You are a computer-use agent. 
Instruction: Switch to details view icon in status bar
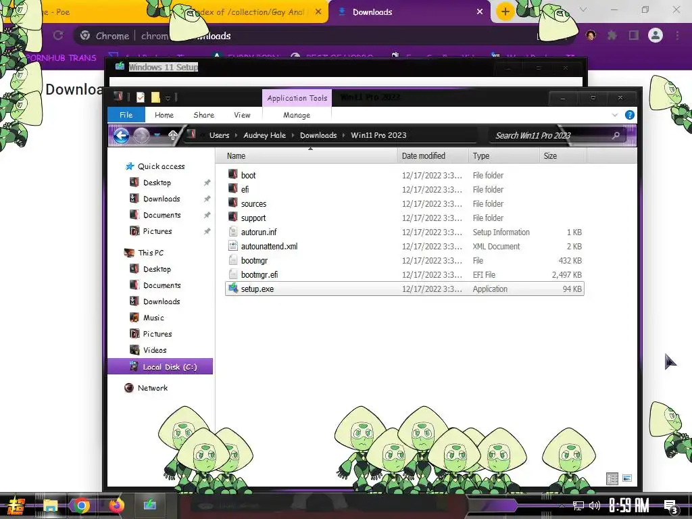pyautogui.click(x=612, y=478)
